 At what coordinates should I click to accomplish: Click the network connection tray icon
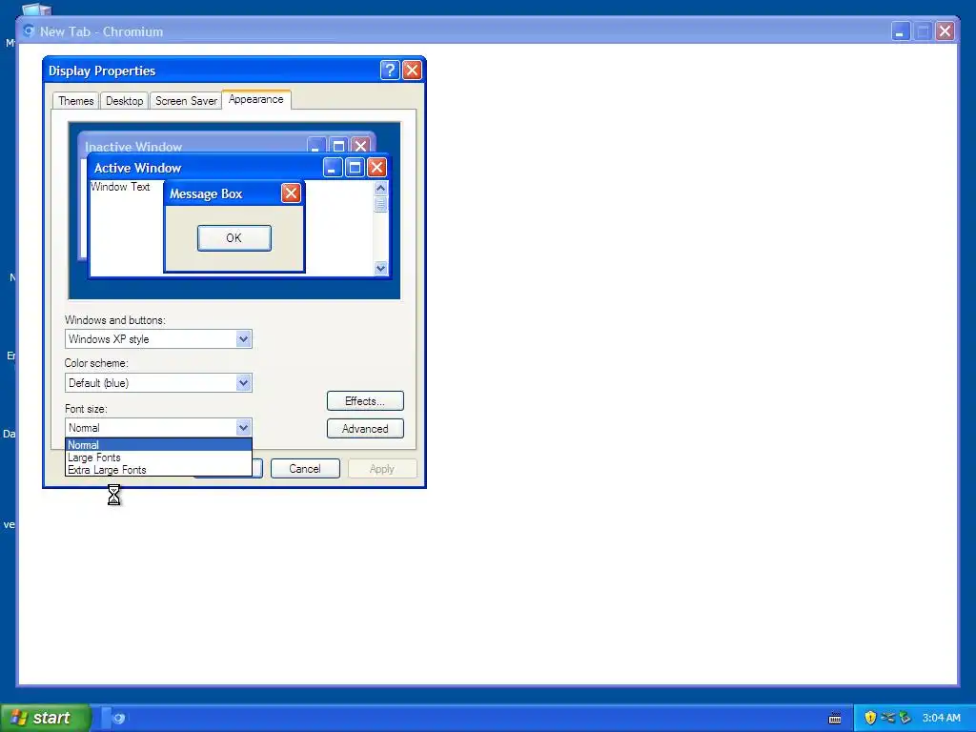point(887,718)
